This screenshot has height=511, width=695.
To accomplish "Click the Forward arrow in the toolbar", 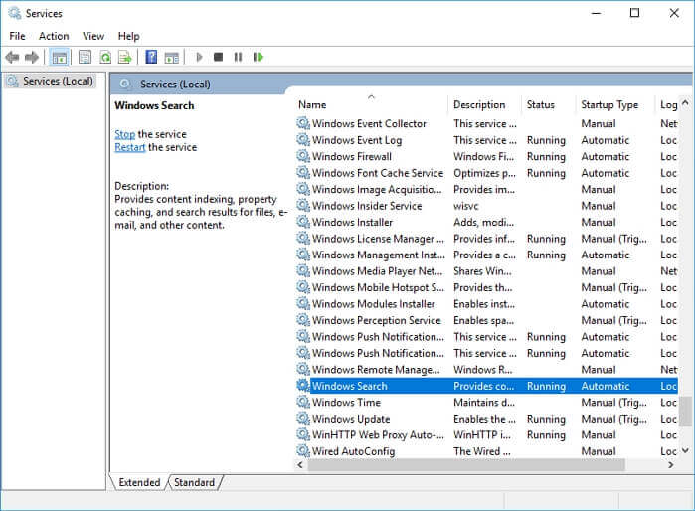I will (32, 58).
